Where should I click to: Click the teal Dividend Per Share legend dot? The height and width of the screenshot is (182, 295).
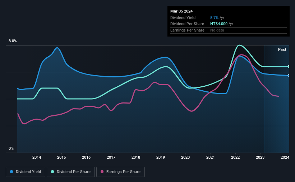(x=52, y=172)
